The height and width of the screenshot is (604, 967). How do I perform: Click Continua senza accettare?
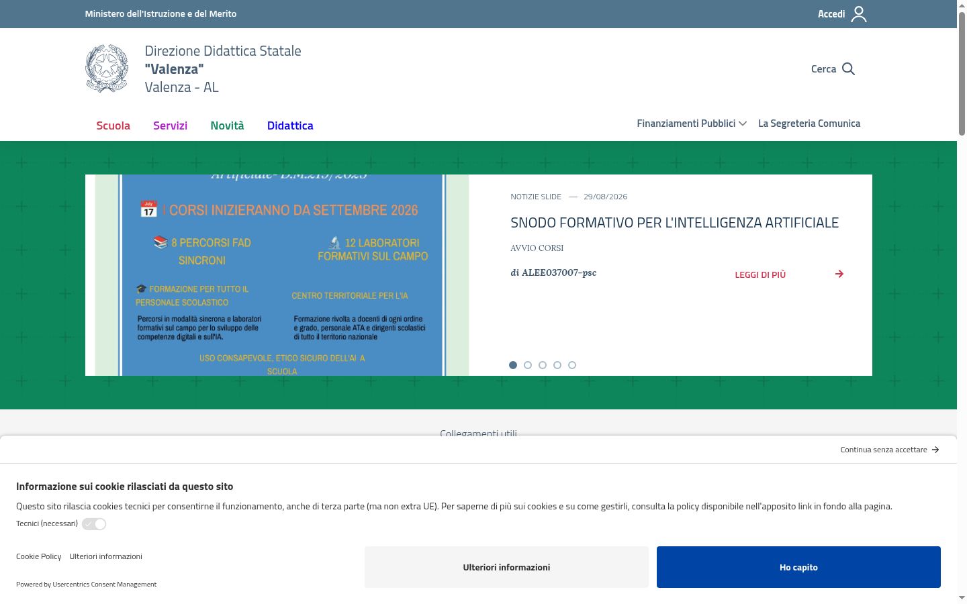[x=884, y=450]
